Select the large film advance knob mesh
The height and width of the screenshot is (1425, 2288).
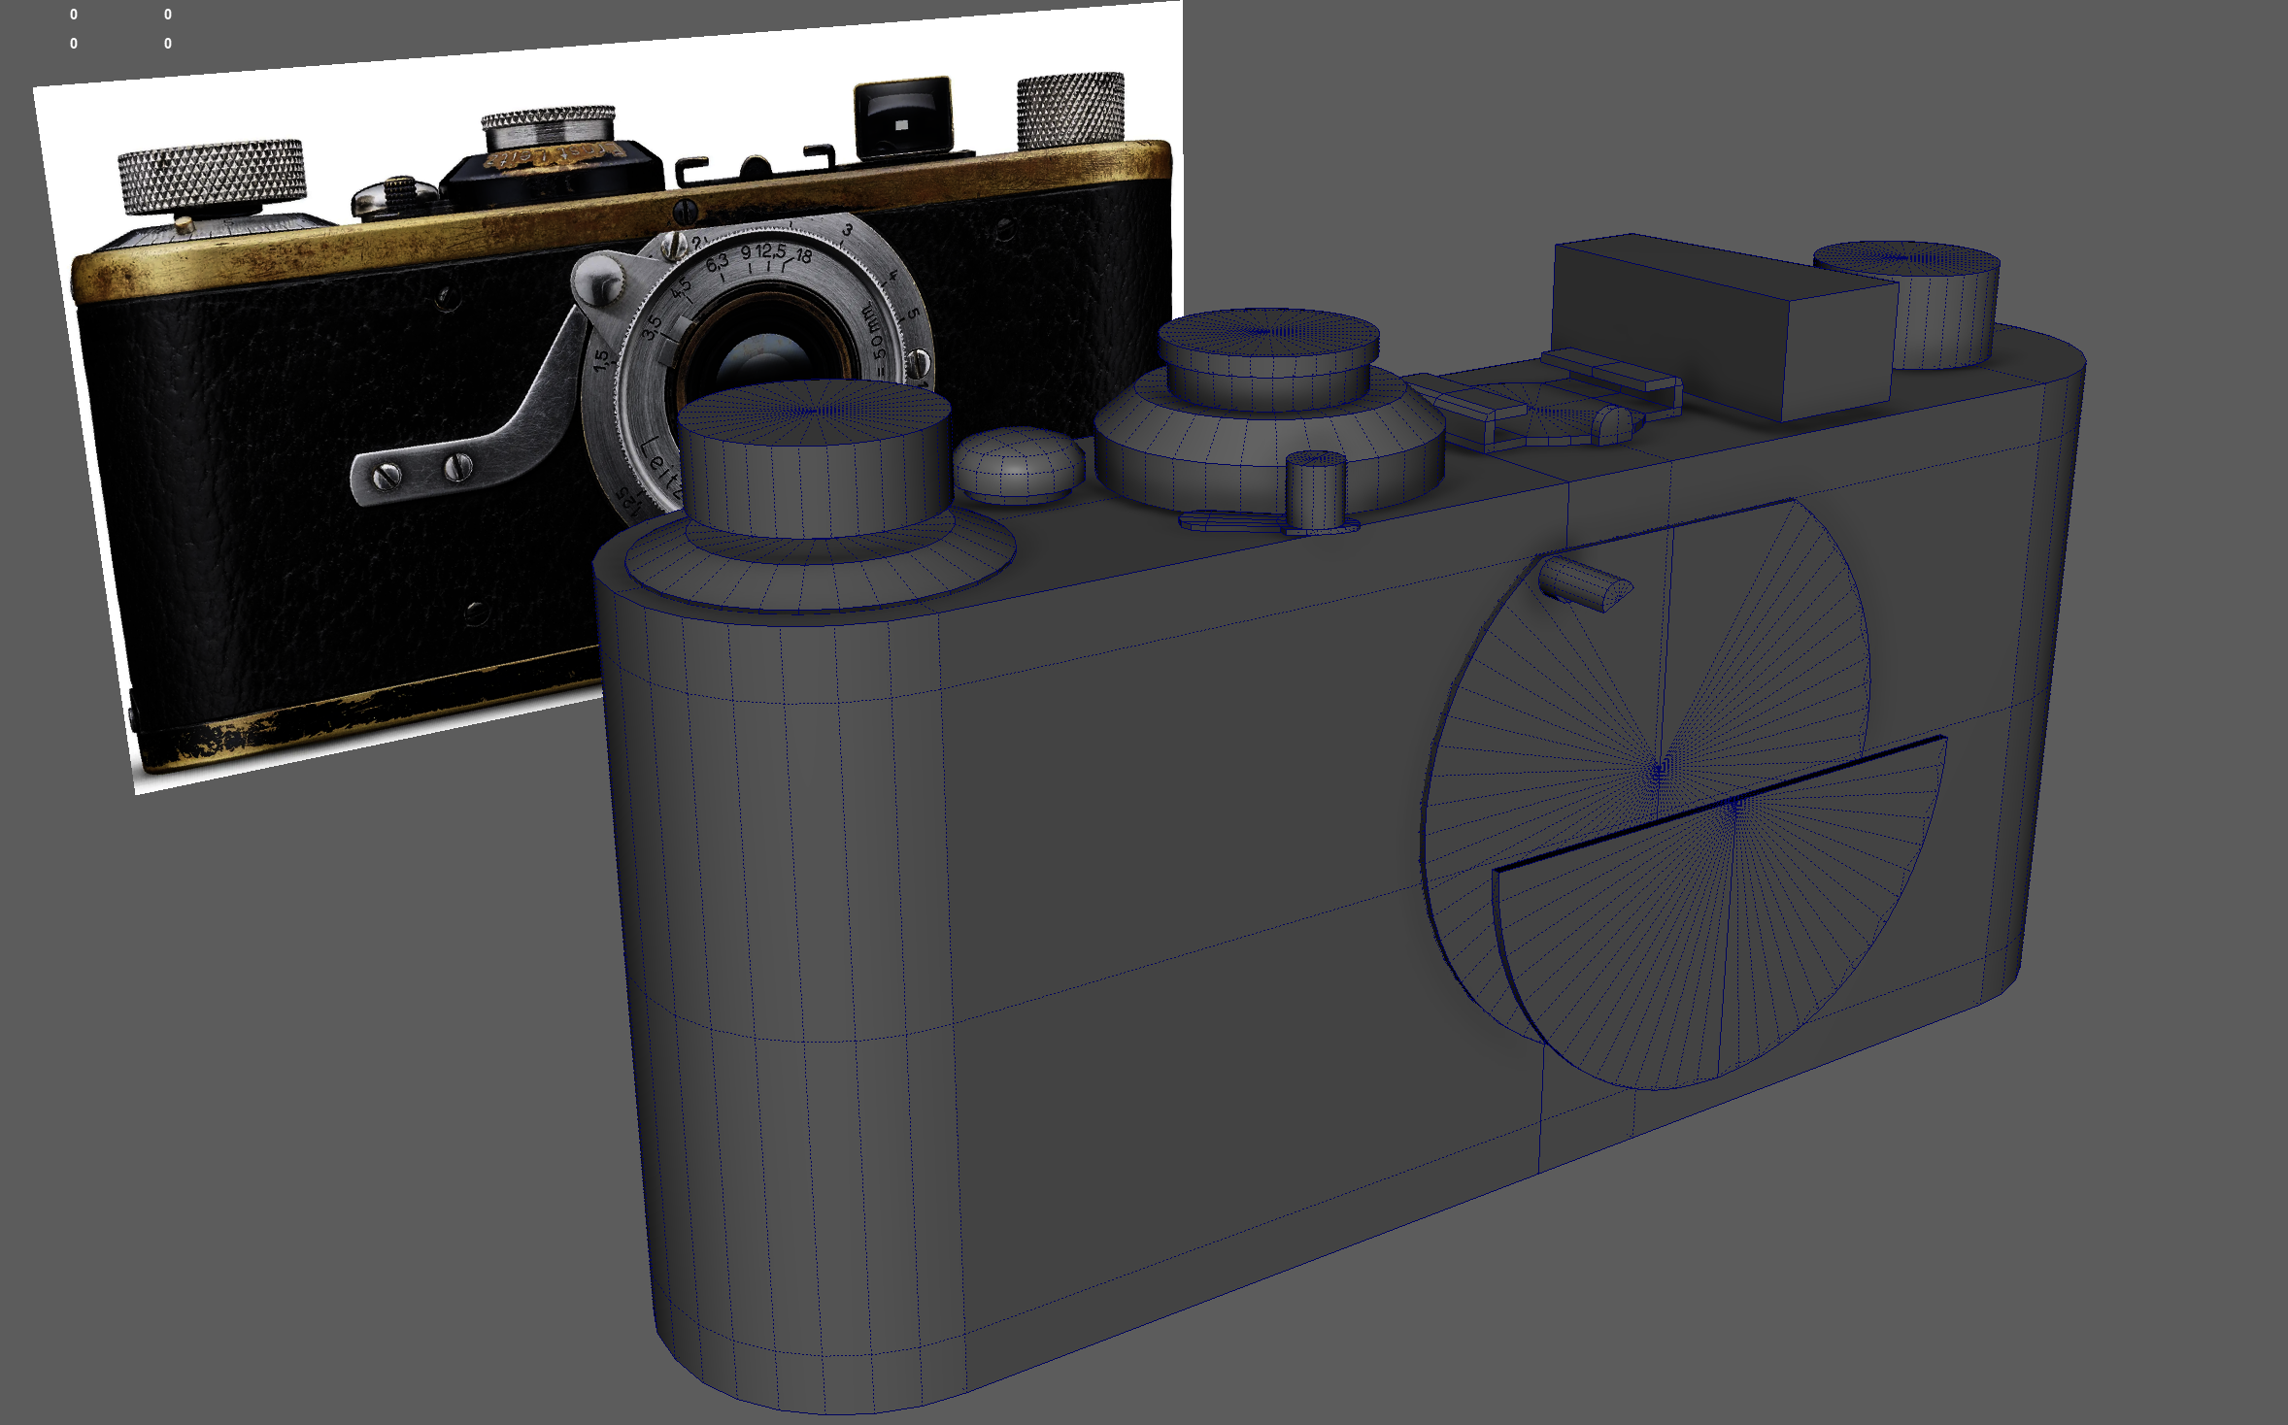click(814, 460)
